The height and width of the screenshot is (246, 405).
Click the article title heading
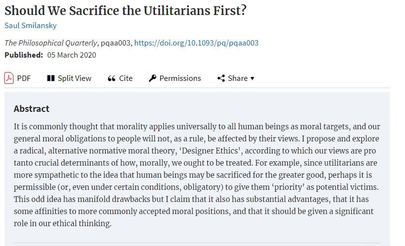125,11
